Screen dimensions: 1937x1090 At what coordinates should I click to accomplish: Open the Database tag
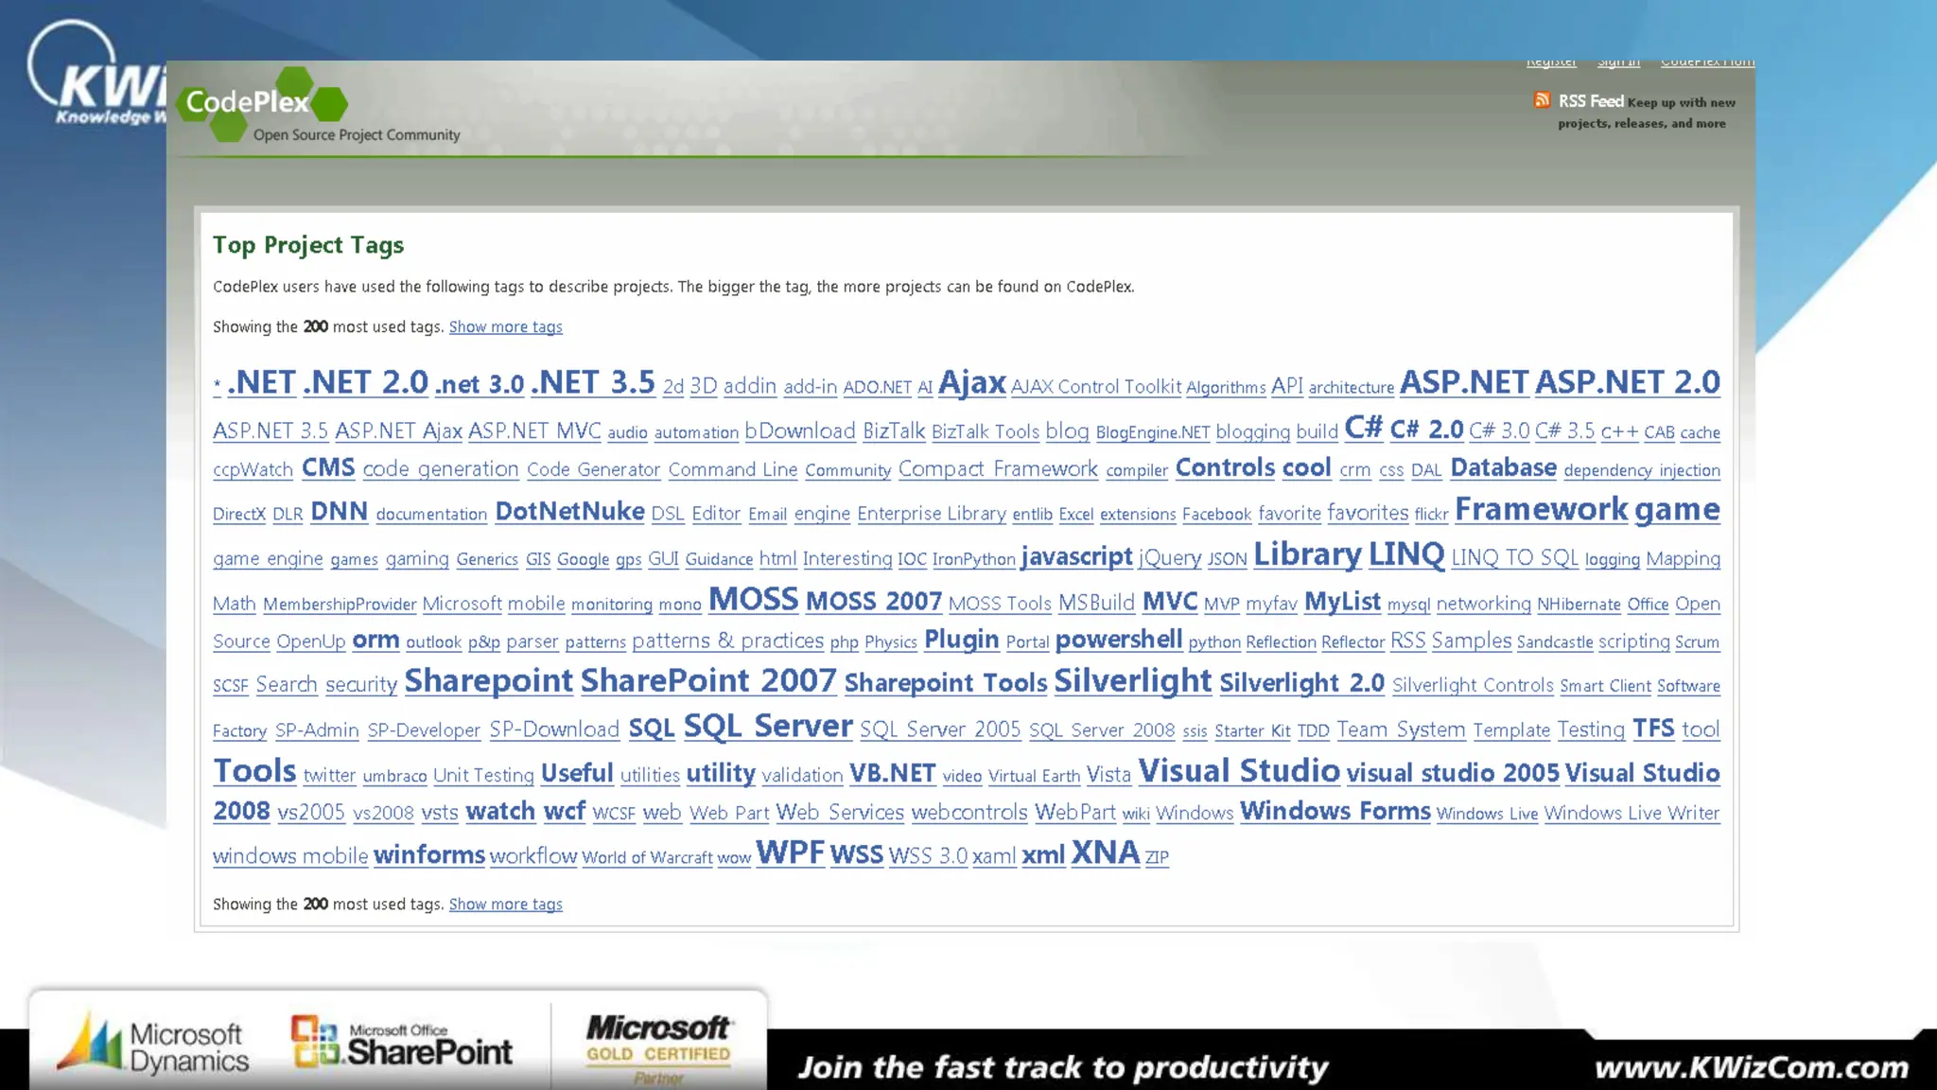pos(1503,467)
